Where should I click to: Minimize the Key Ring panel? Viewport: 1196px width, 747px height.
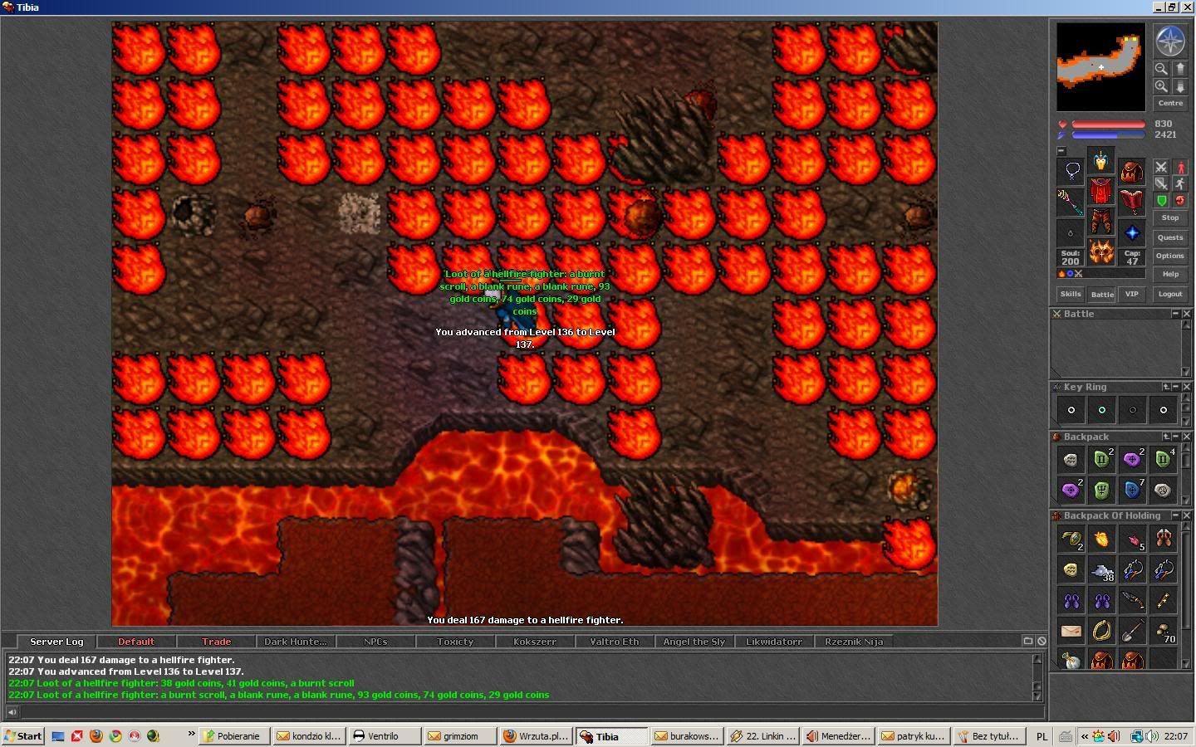(x=1175, y=387)
